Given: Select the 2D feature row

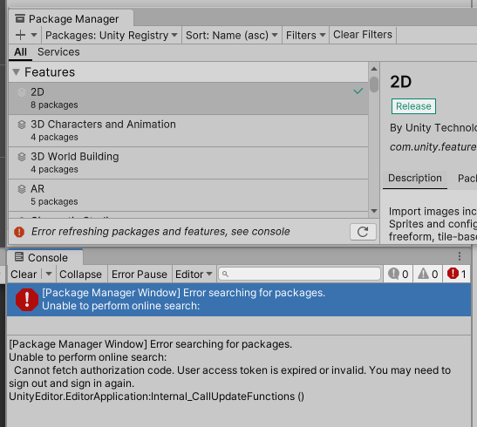Looking at the screenshot, I should 188,98.
